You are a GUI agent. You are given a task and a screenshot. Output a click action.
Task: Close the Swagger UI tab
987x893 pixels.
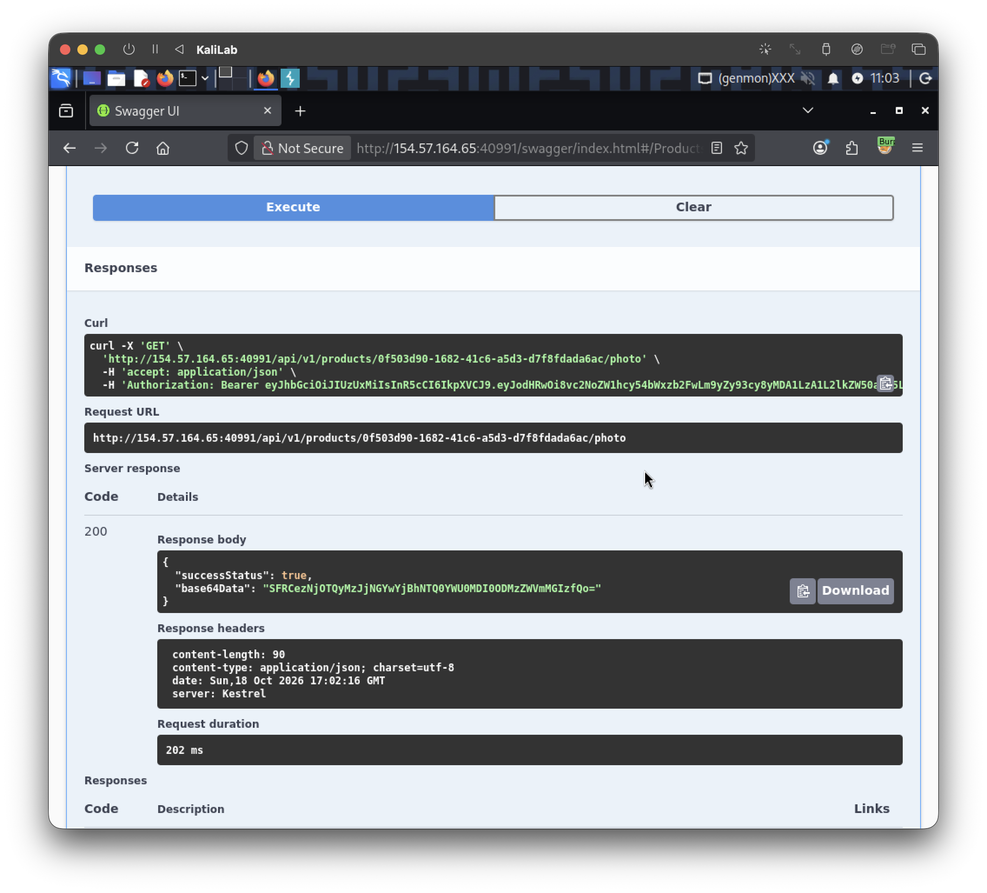point(267,111)
